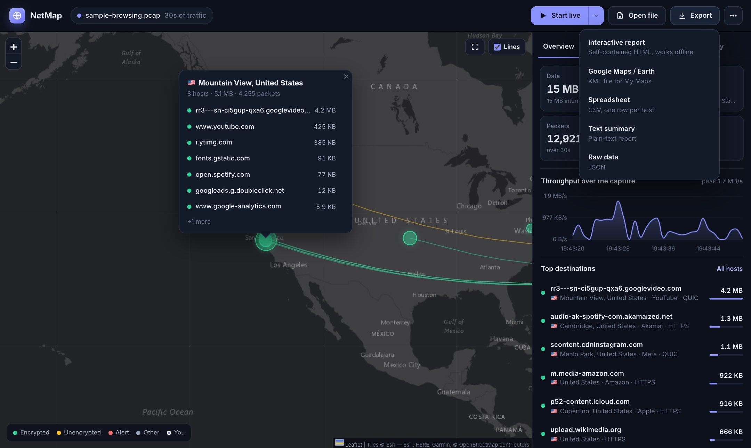Viewport: 751px width, 448px height.
Task: Select googlevideo.com host row in popup
Action: [x=261, y=110]
